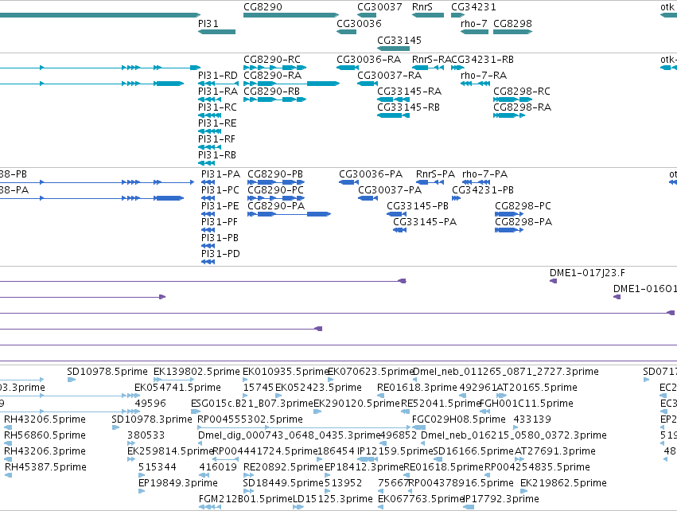Click the DME1-017J23.F clone label
The image size is (677, 511).
587,273
